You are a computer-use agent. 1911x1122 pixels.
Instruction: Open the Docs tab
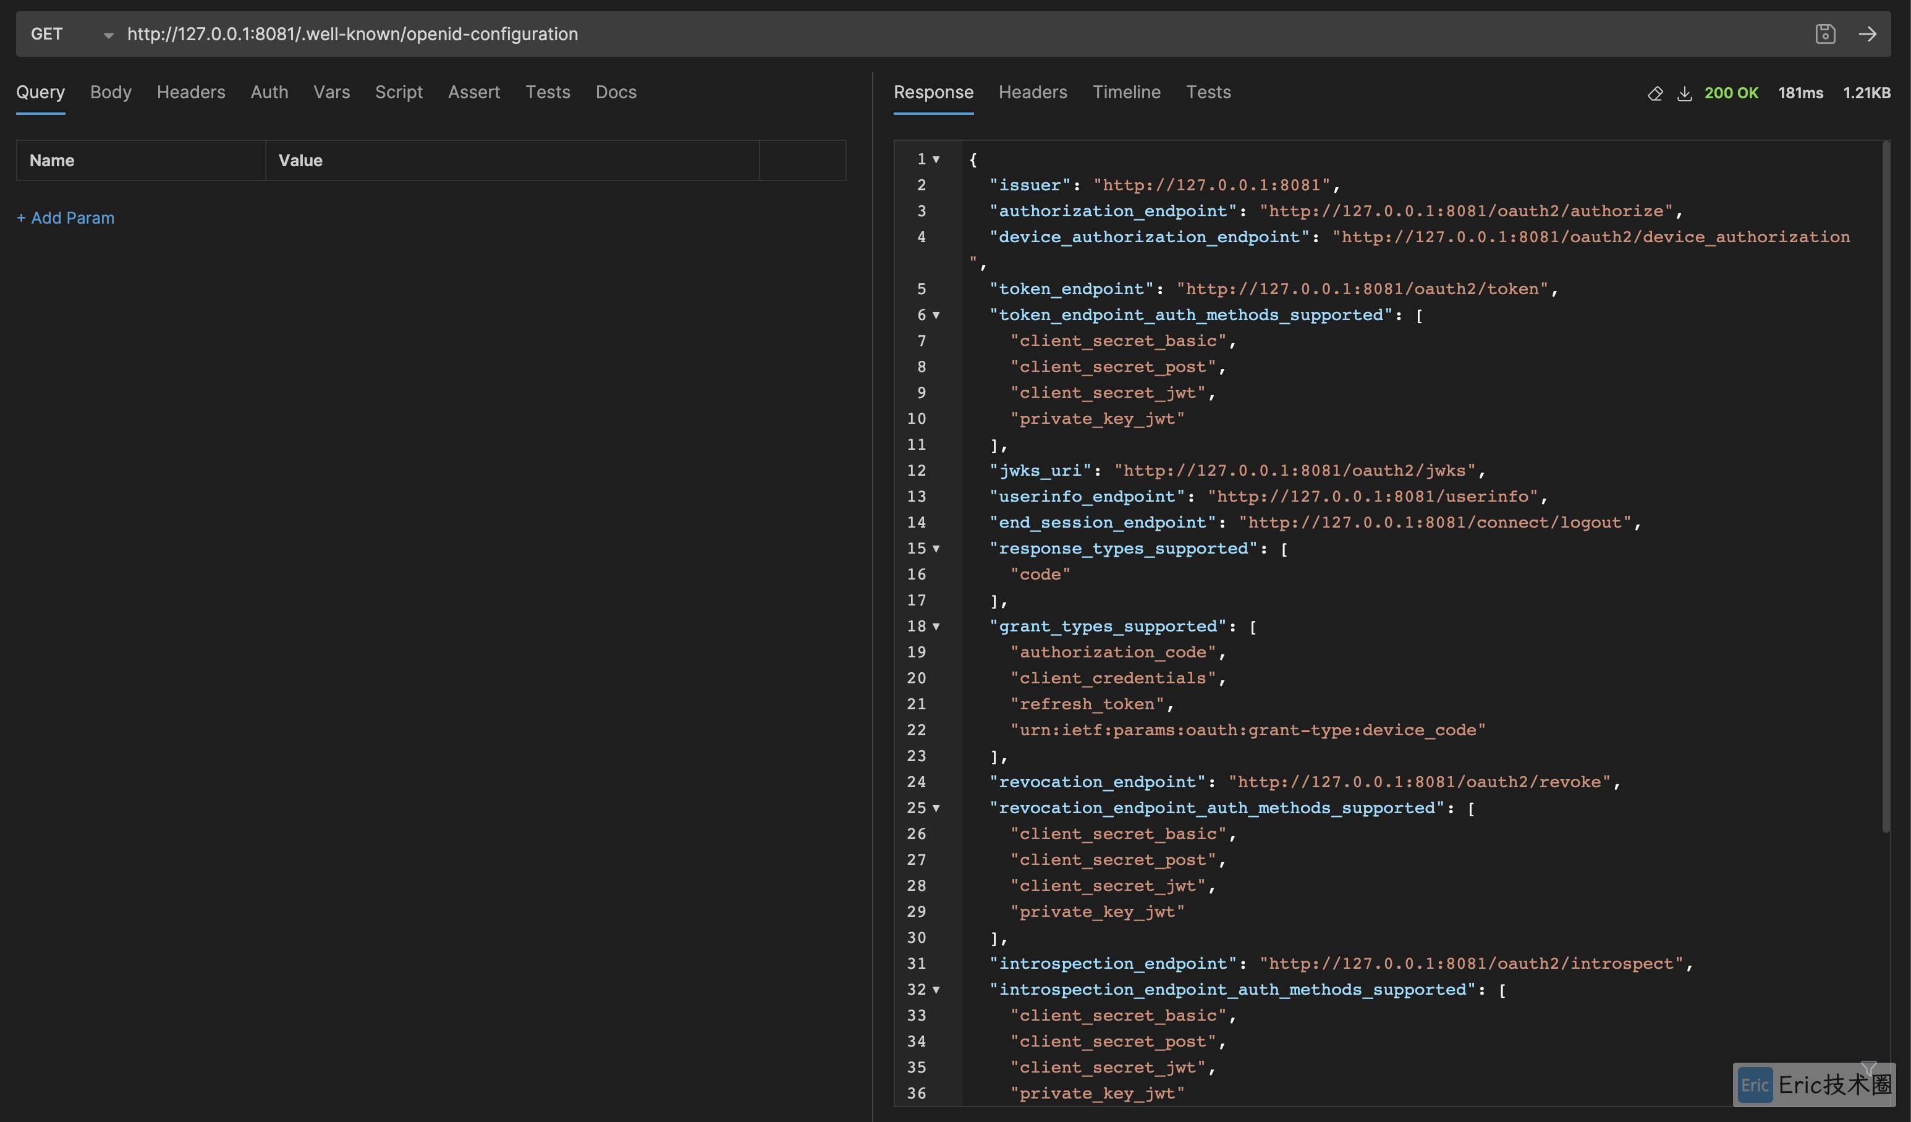coord(616,93)
